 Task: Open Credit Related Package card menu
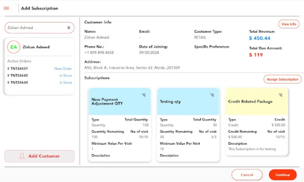pyautogui.click(x=280, y=95)
